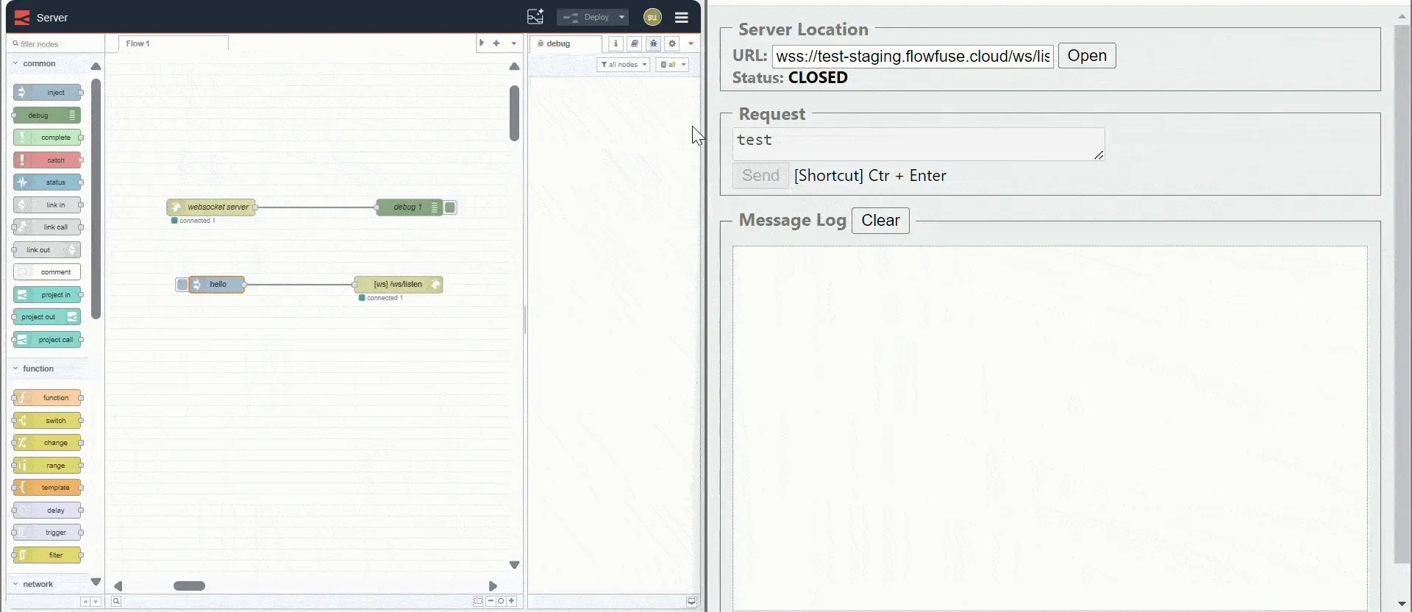
Task: Reset canvas zoom level
Action: coord(501,601)
